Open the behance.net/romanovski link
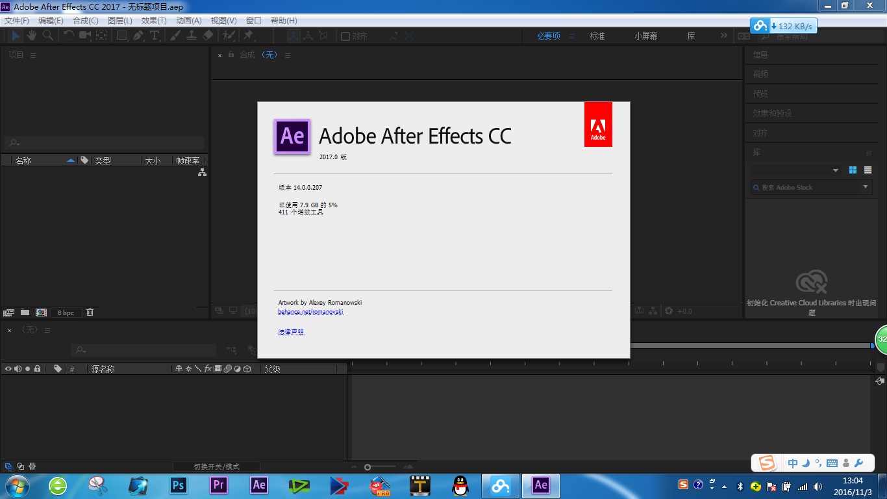This screenshot has height=499, width=887. pyautogui.click(x=310, y=312)
